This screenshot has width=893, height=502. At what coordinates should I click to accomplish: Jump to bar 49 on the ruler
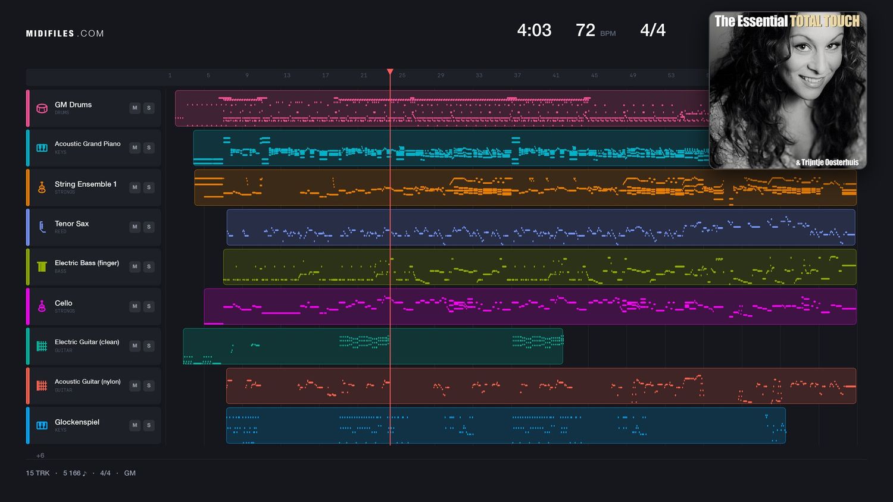[633, 76]
